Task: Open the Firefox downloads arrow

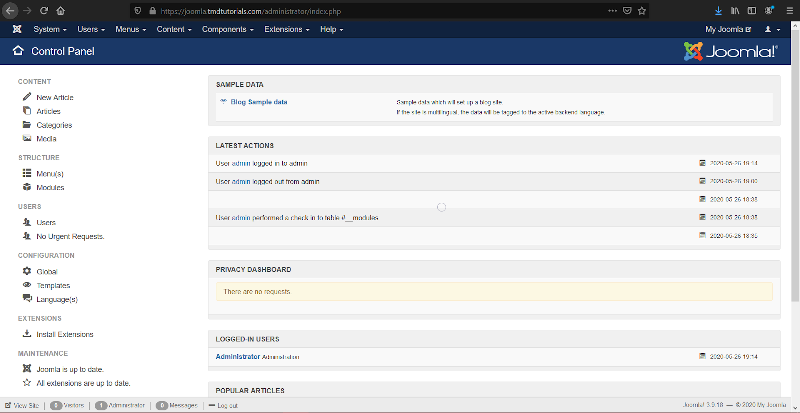Action: pos(718,11)
